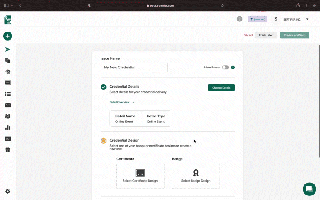This screenshot has height=200, width=320.
Task: Open the envelope email icon in sidebar
Action: (x=8, y=105)
